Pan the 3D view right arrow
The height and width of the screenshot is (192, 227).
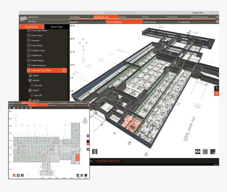click(x=87, y=43)
